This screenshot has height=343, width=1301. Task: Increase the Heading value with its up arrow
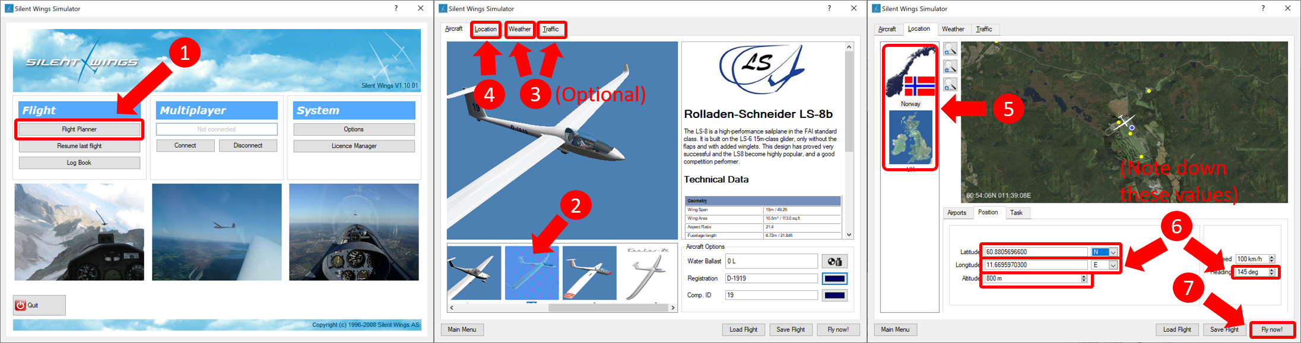[x=1271, y=270]
